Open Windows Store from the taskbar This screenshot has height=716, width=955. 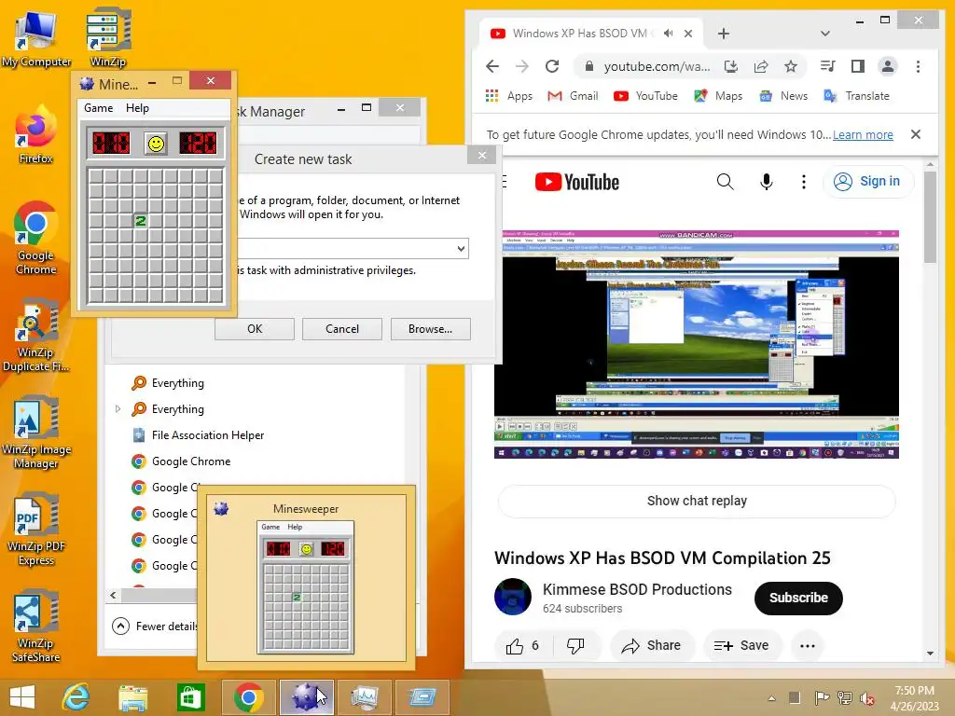(190, 697)
